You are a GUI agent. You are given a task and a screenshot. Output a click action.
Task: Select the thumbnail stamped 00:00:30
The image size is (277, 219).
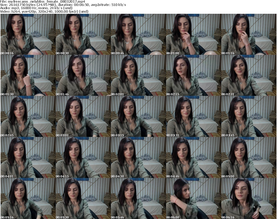pyautogui.click(x=83, y=34)
